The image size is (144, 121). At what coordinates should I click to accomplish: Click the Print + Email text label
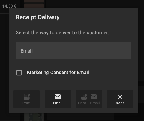click(x=89, y=103)
